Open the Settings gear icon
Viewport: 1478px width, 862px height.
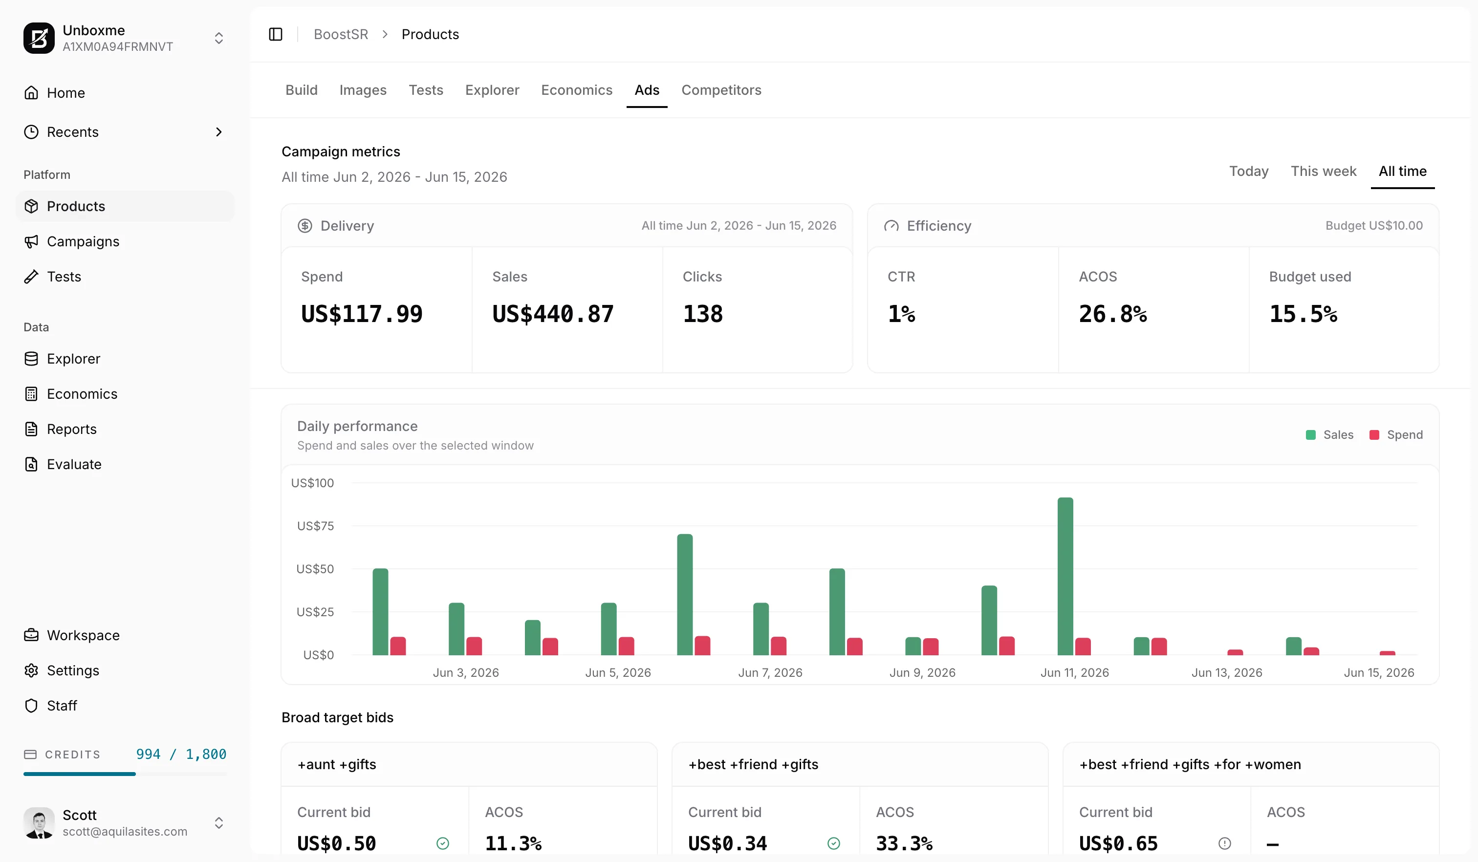click(x=31, y=670)
